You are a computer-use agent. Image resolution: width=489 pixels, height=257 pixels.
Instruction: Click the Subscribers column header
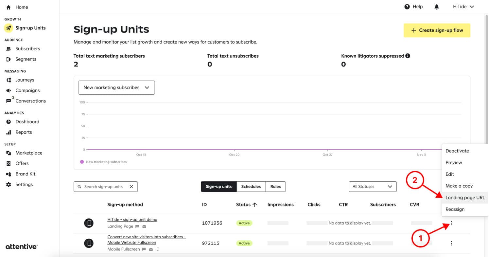point(383,204)
